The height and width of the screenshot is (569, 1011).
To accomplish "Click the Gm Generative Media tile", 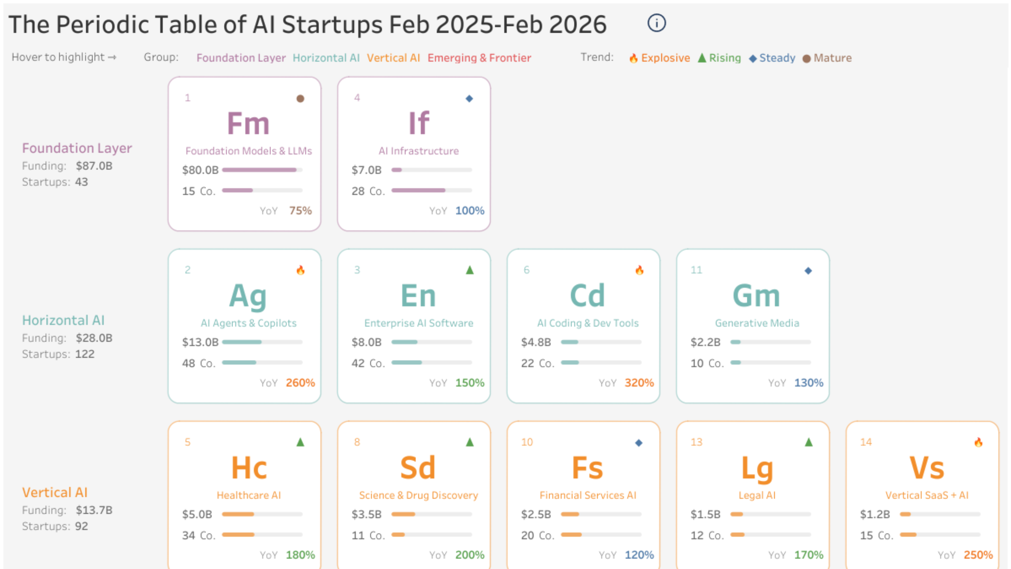I will [753, 325].
